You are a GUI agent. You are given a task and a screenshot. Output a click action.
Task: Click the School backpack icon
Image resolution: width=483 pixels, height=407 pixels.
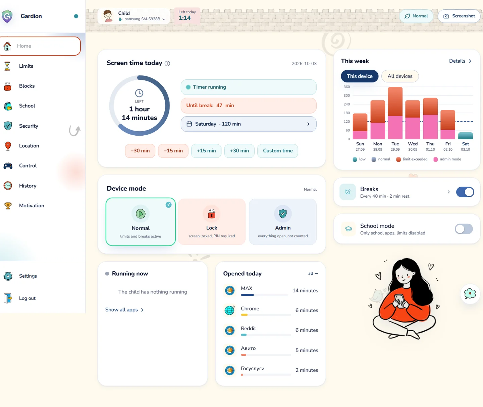[x=8, y=106]
